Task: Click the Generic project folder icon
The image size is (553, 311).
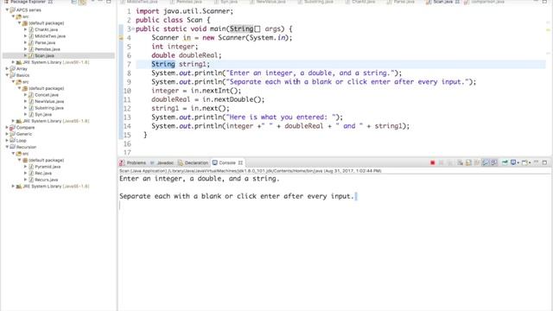Action: point(13,134)
